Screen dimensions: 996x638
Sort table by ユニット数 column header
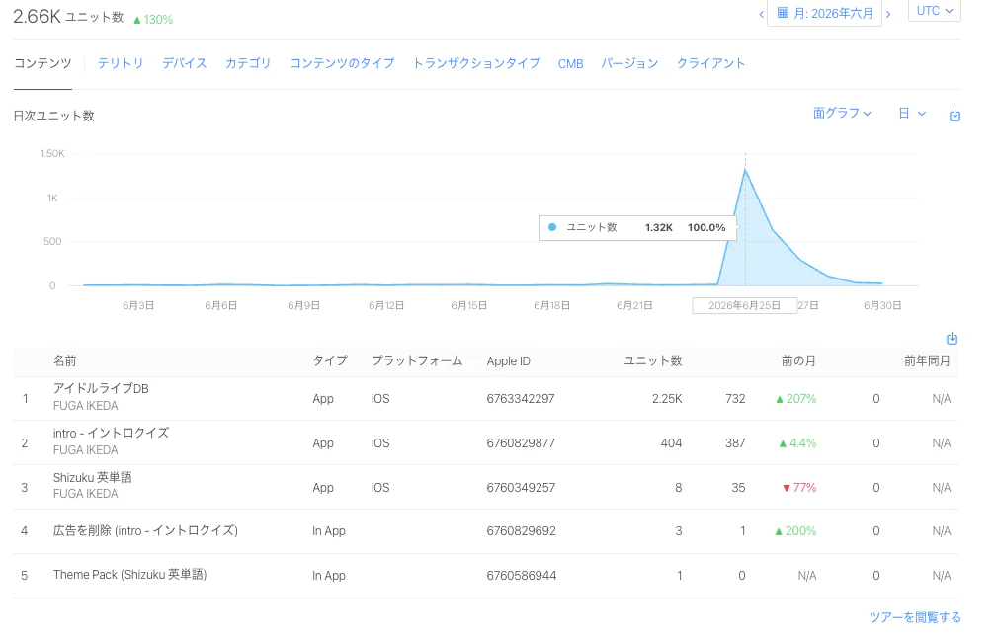(653, 361)
